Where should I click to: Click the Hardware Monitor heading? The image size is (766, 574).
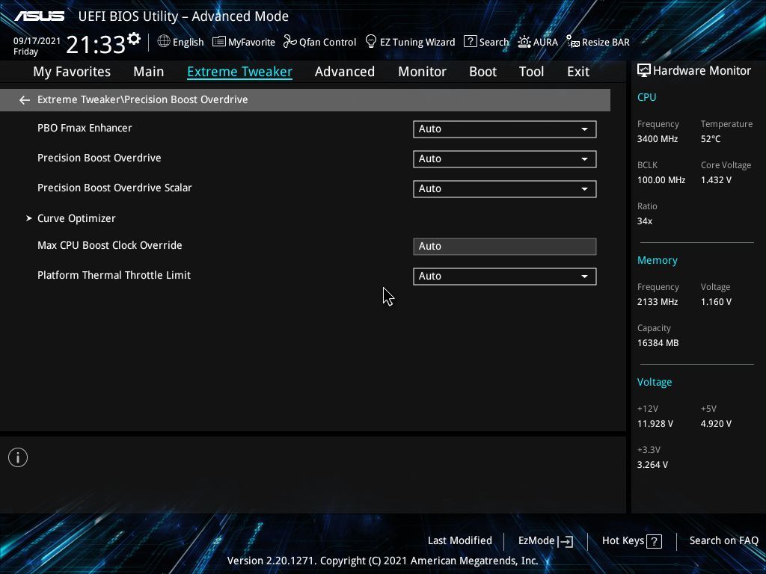[x=702, y=71]
